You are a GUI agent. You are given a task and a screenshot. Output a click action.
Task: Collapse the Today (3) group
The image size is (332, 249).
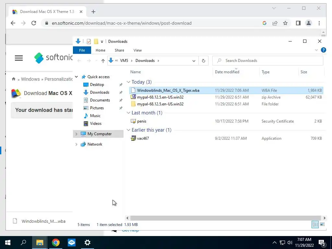[128, 82]
